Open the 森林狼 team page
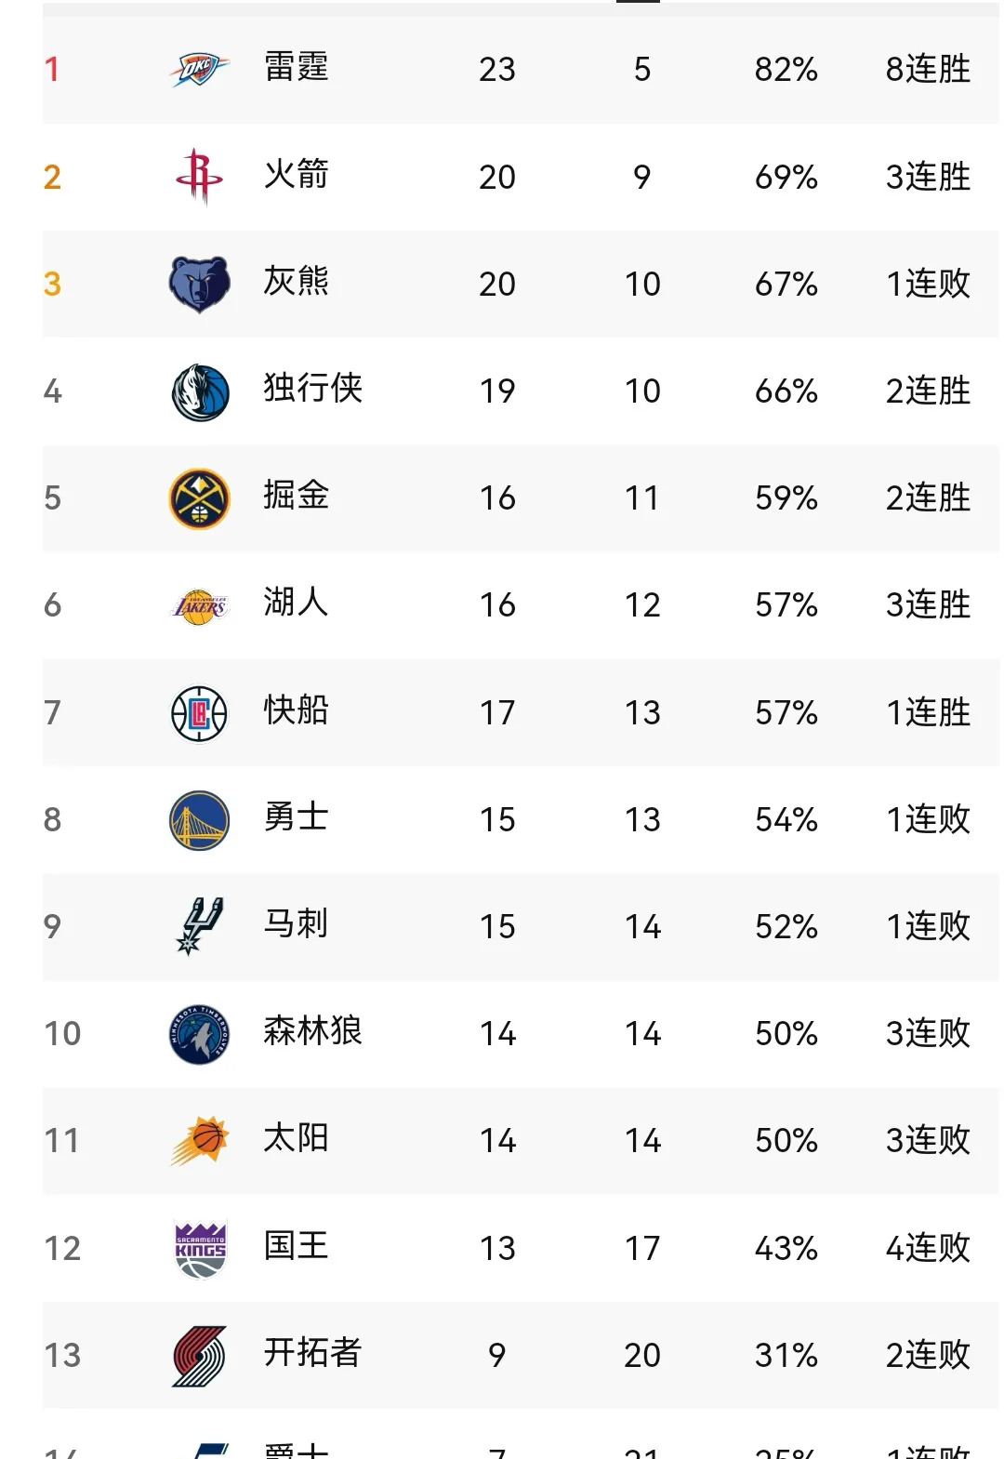Screen dimensions: 1004x1459 [312, 1031]
